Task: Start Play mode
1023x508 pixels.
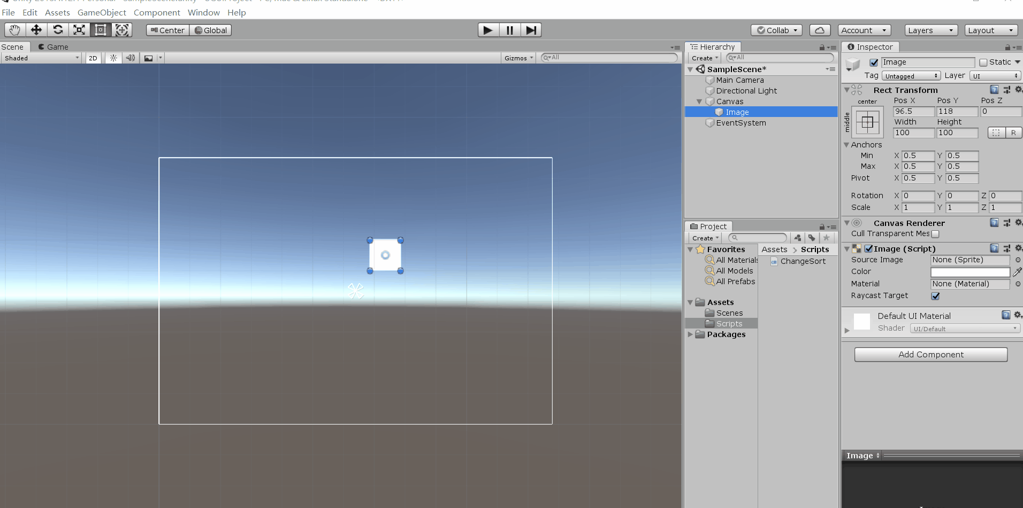Action: [488, 30]
